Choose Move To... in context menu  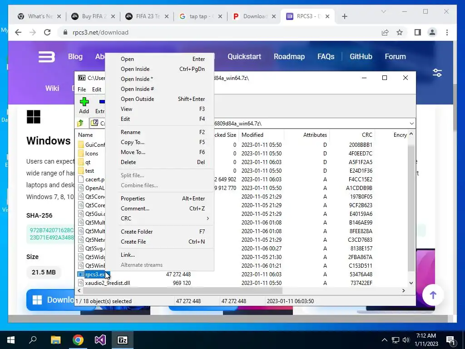click(x=159, y=152)
